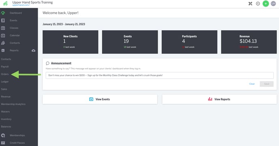Click the Contacts people icon

pos(3,43)
